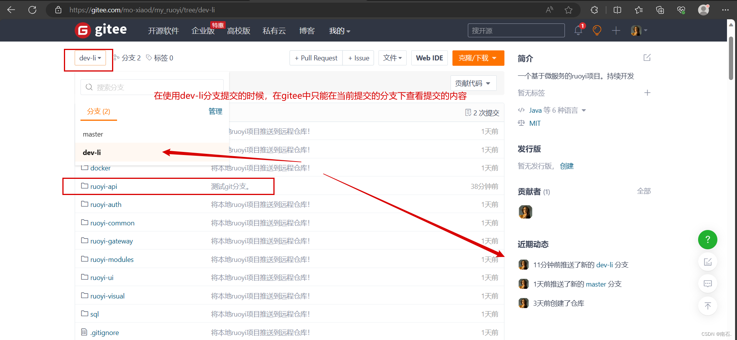Screen dimensions: 737x340
Task: Open contributor avatar under 贡献者
Action: coord(525,212)
